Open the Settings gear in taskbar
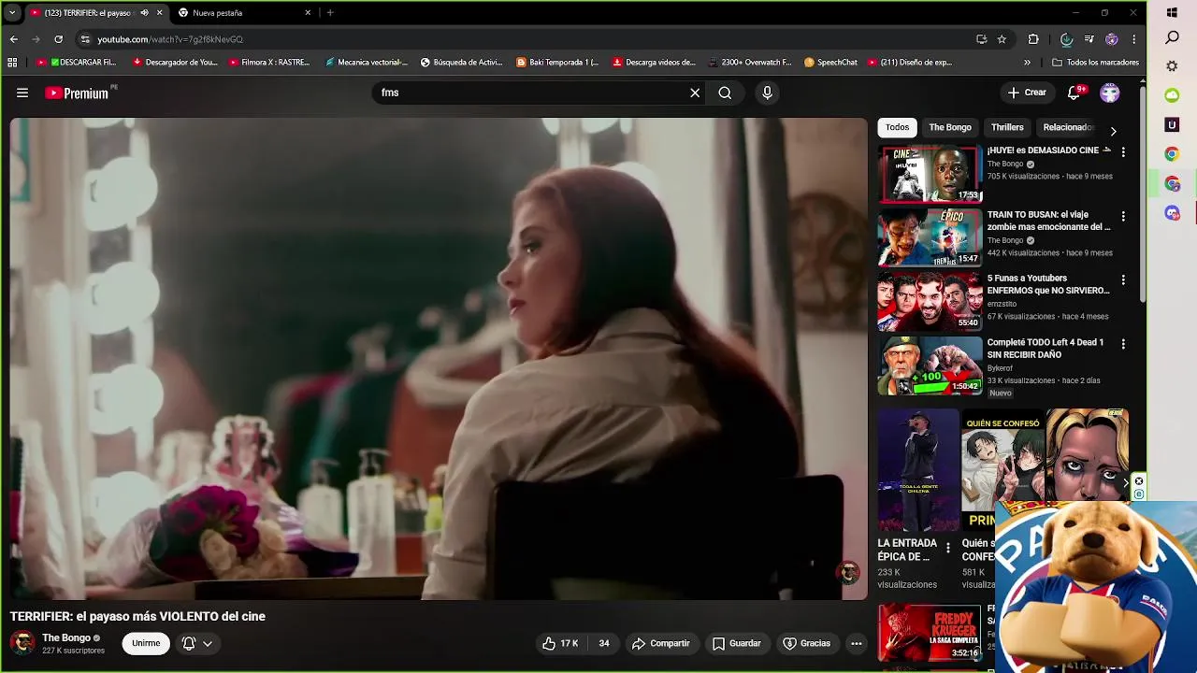1197x673 pixels. tap(1172, 66)
